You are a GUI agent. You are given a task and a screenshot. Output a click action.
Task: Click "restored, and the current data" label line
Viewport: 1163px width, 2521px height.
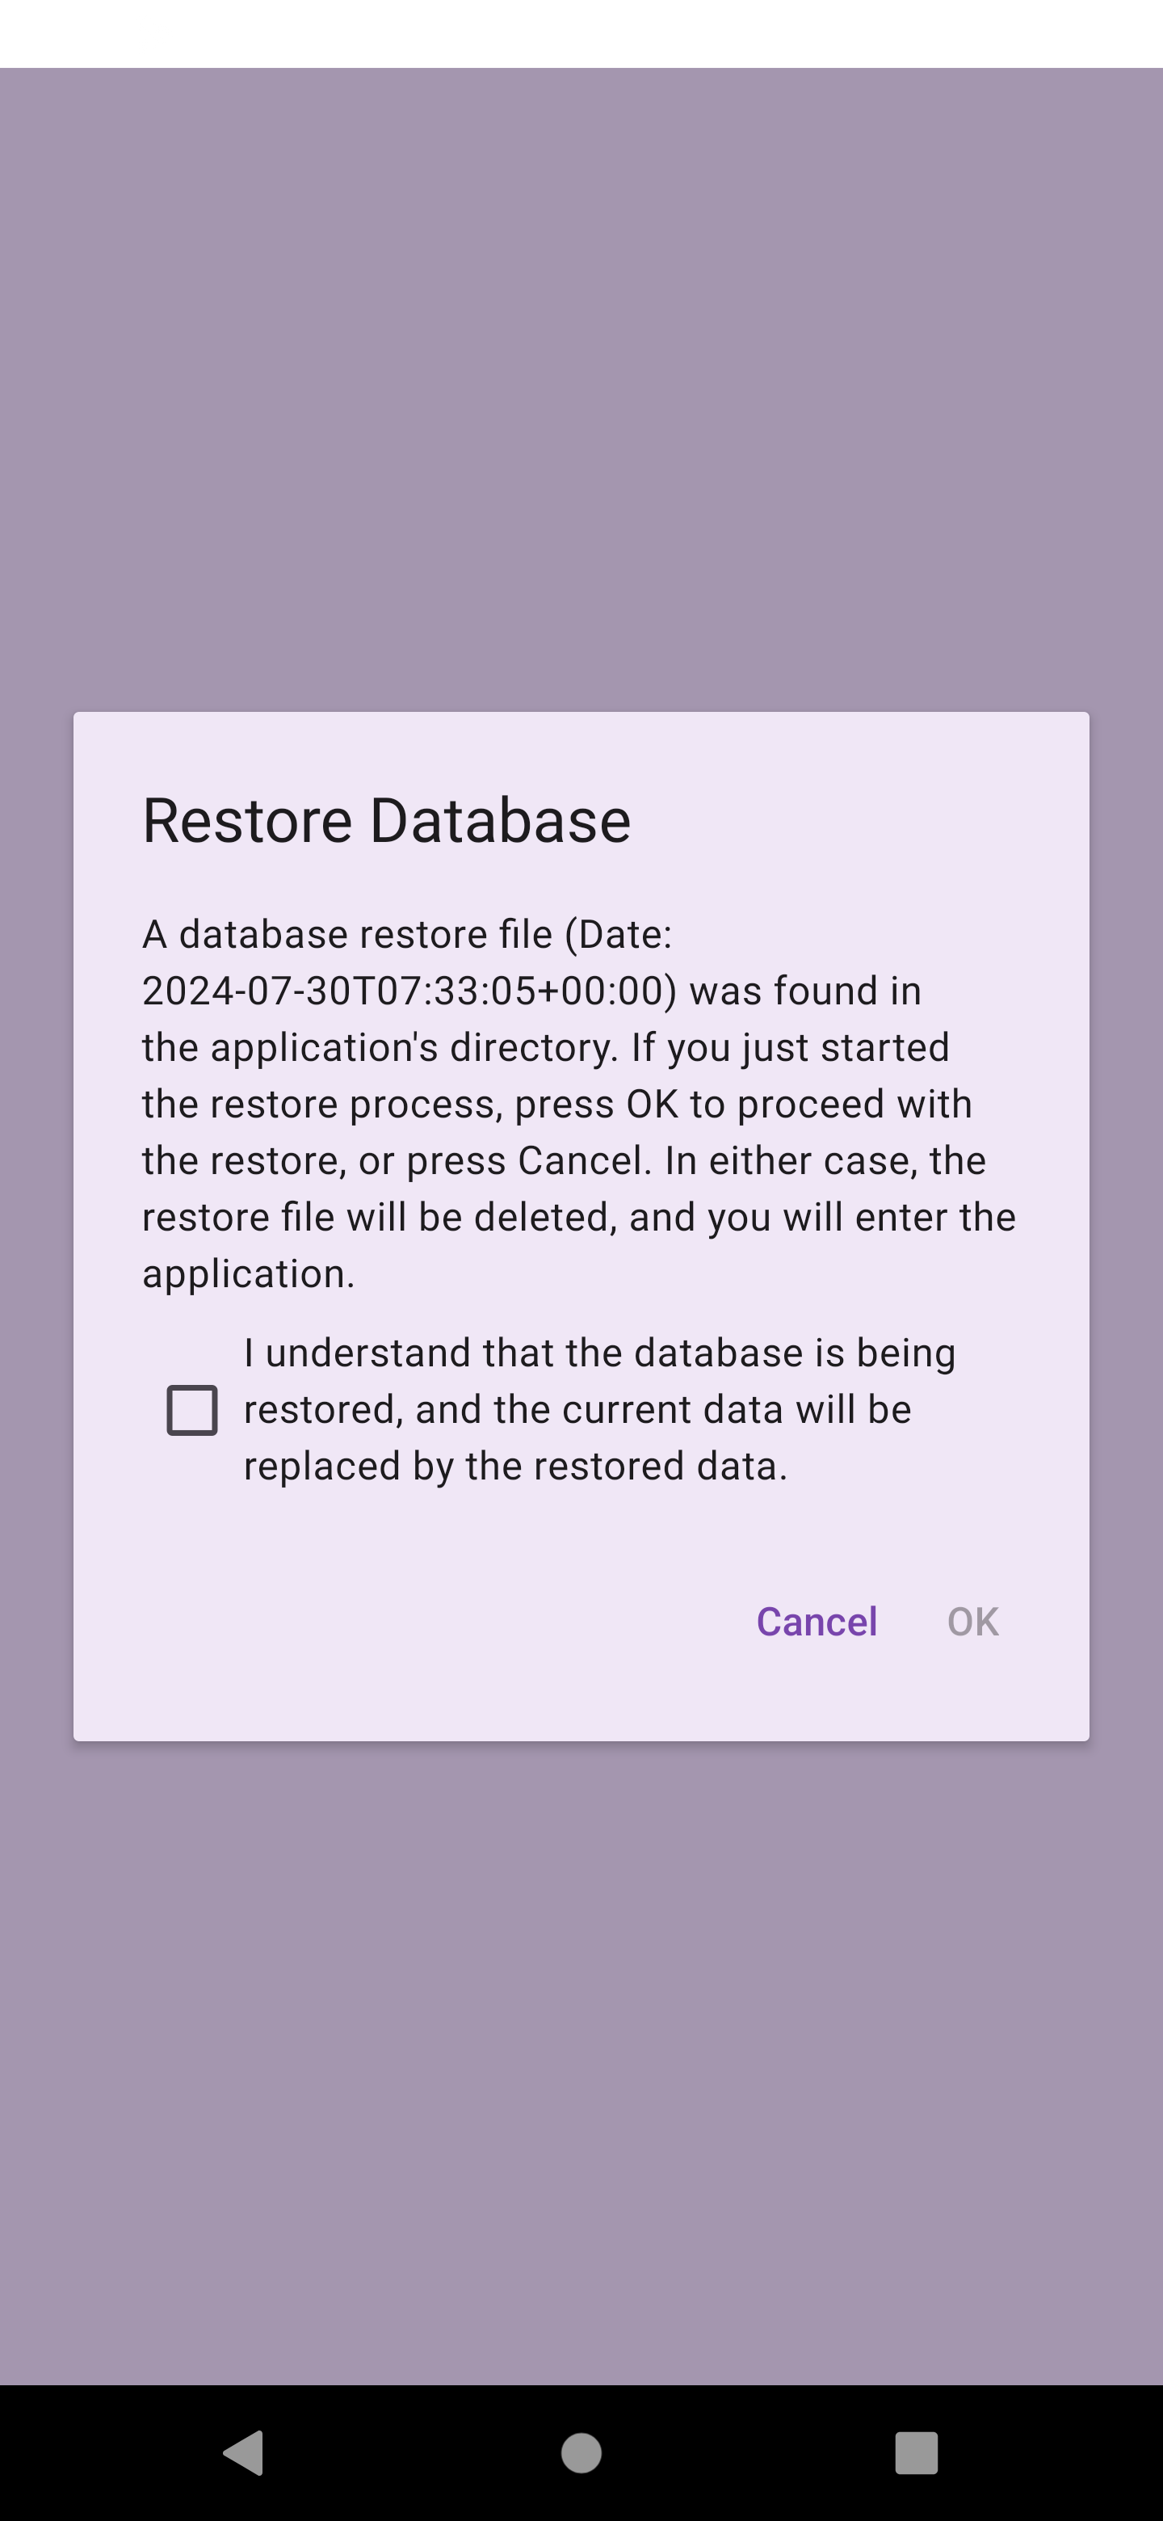pyautogui.click(x=577, y=1409)
